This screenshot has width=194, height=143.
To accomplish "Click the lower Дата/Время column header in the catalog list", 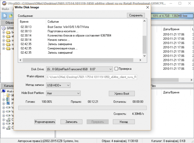I will click(x=171, y=92).
